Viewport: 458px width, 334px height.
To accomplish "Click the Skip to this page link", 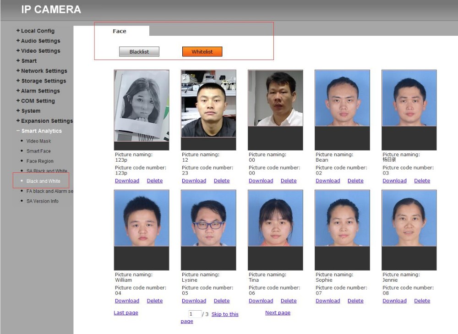I will pos(225,314).
